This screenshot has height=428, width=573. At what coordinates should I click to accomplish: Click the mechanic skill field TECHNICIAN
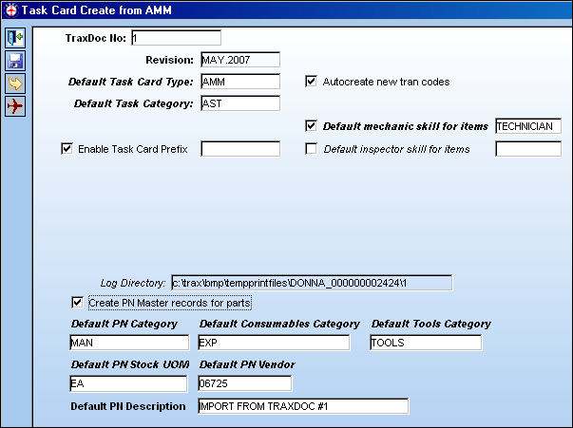[x=528, y=126]
